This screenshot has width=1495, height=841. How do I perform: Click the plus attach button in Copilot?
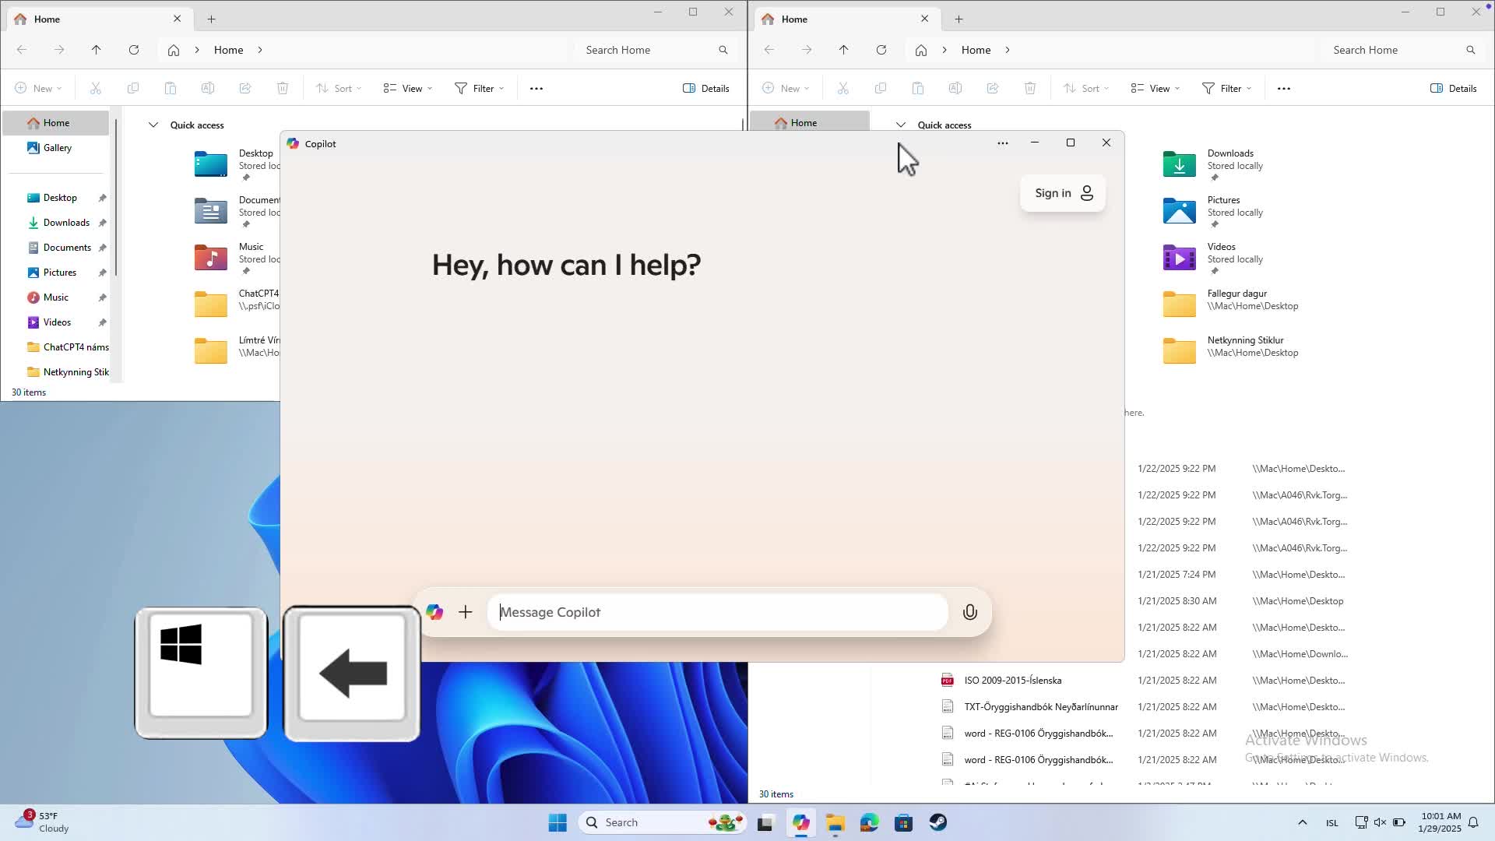(x=465, y=612)
